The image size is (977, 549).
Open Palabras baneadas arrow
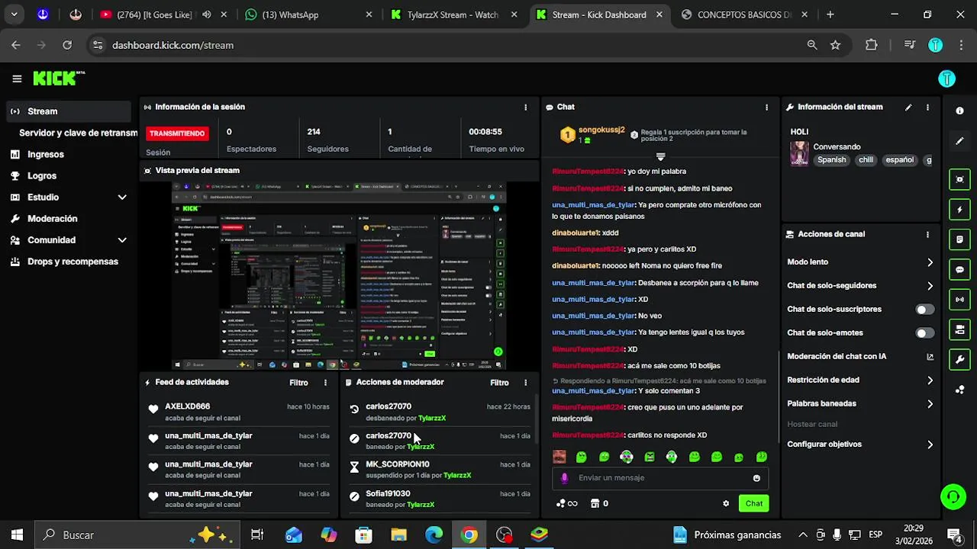(x=930, y=404)
